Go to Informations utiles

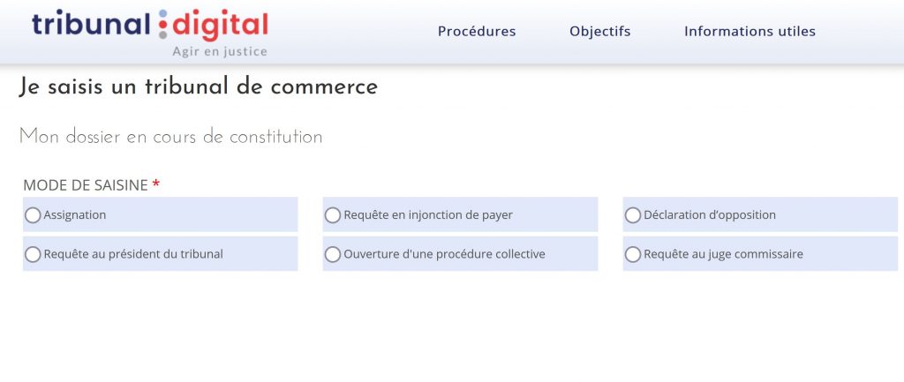pos(750,32)
